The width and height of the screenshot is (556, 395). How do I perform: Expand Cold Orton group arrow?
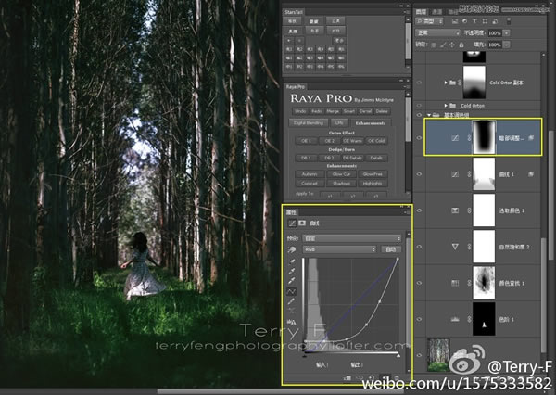coord(446,106)
